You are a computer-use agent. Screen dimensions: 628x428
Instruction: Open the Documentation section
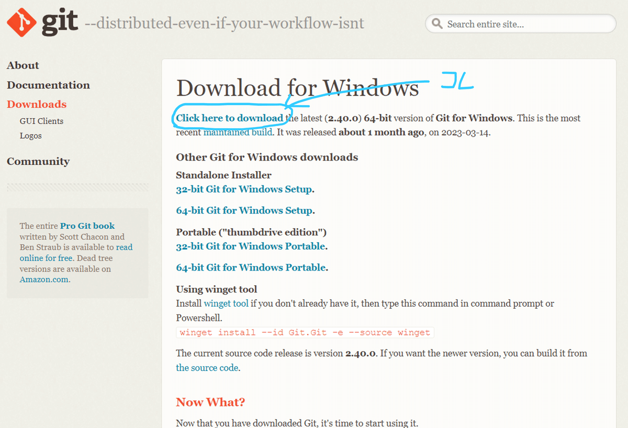point(48,85)
